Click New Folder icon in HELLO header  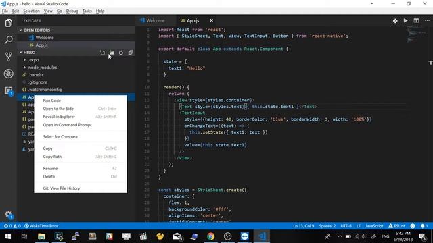coord(112,53)
